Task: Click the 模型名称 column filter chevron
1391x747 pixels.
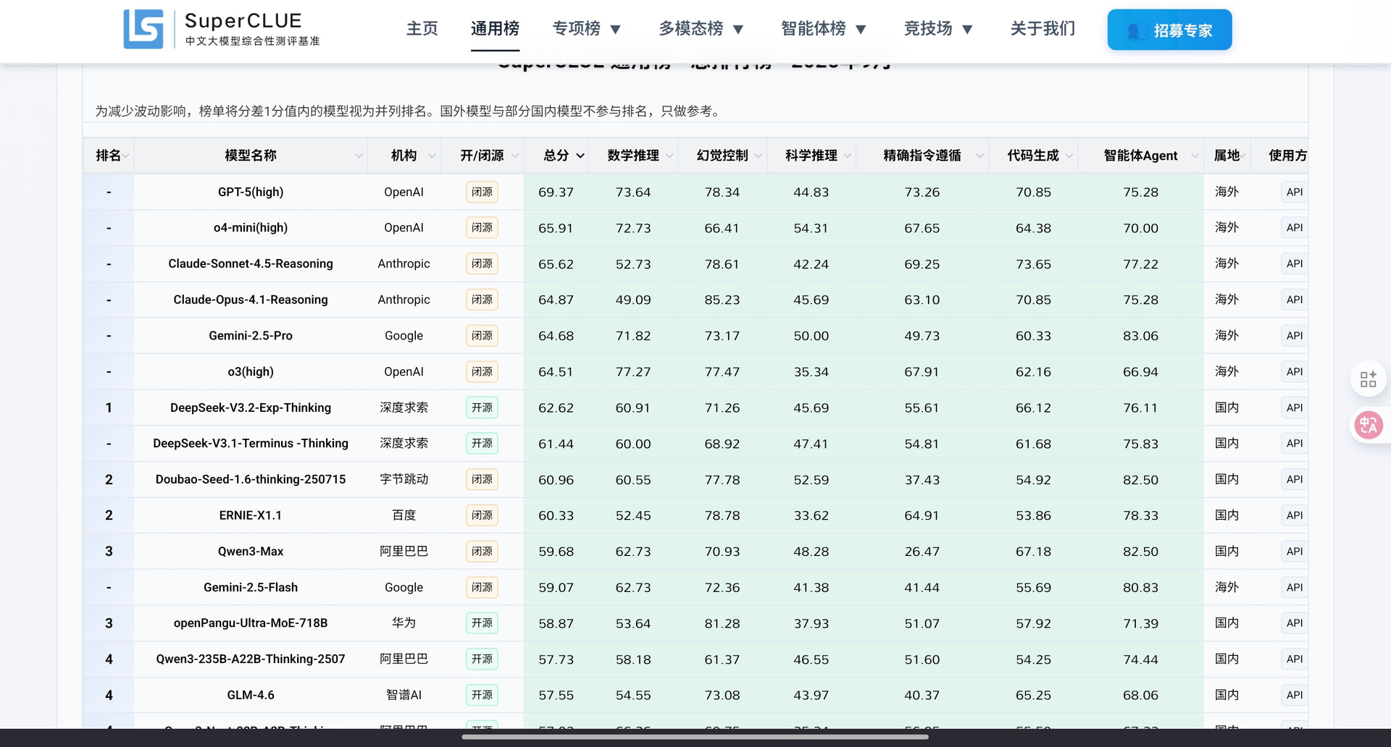Action: click(359, 156)
